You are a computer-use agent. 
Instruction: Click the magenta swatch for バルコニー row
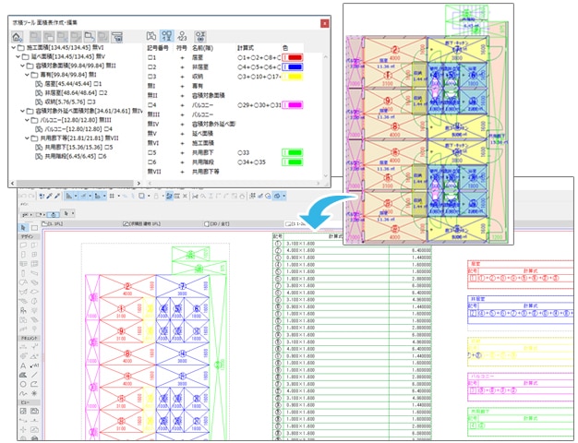[294, 106]
